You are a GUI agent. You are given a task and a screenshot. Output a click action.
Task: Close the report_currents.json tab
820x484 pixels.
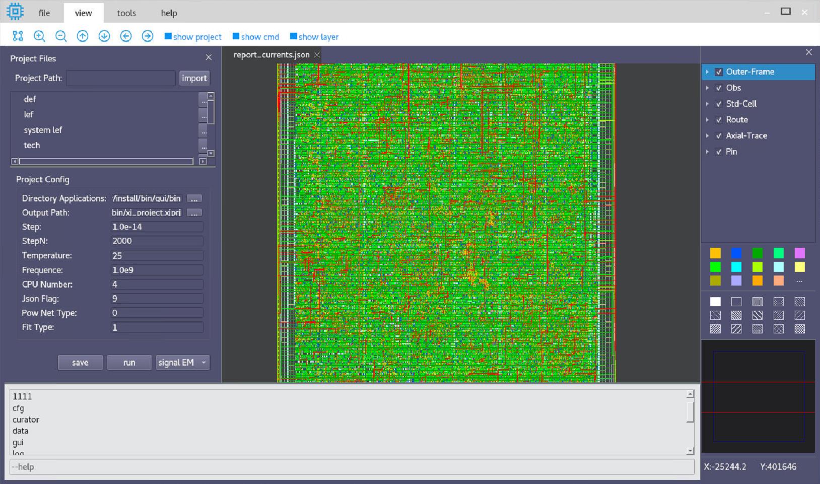click(x=317, y=54)
